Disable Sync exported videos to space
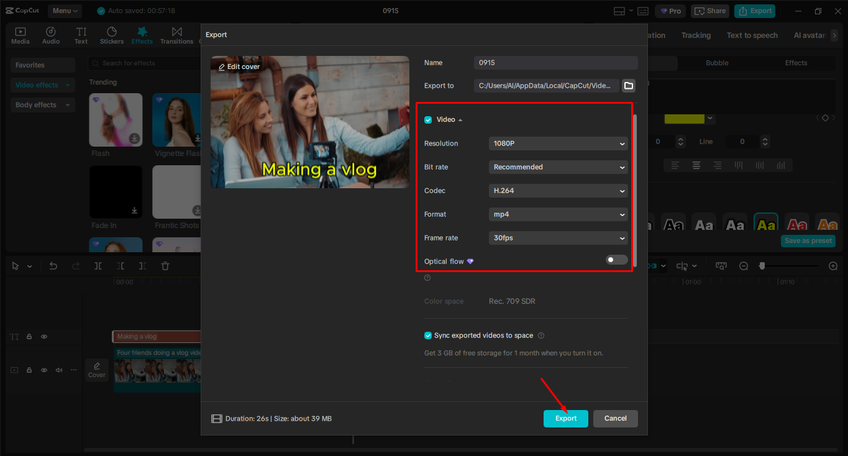848x456 pixels. tap(428, 335)
